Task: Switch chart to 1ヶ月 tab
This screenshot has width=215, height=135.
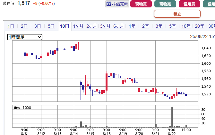Action: 78,26
